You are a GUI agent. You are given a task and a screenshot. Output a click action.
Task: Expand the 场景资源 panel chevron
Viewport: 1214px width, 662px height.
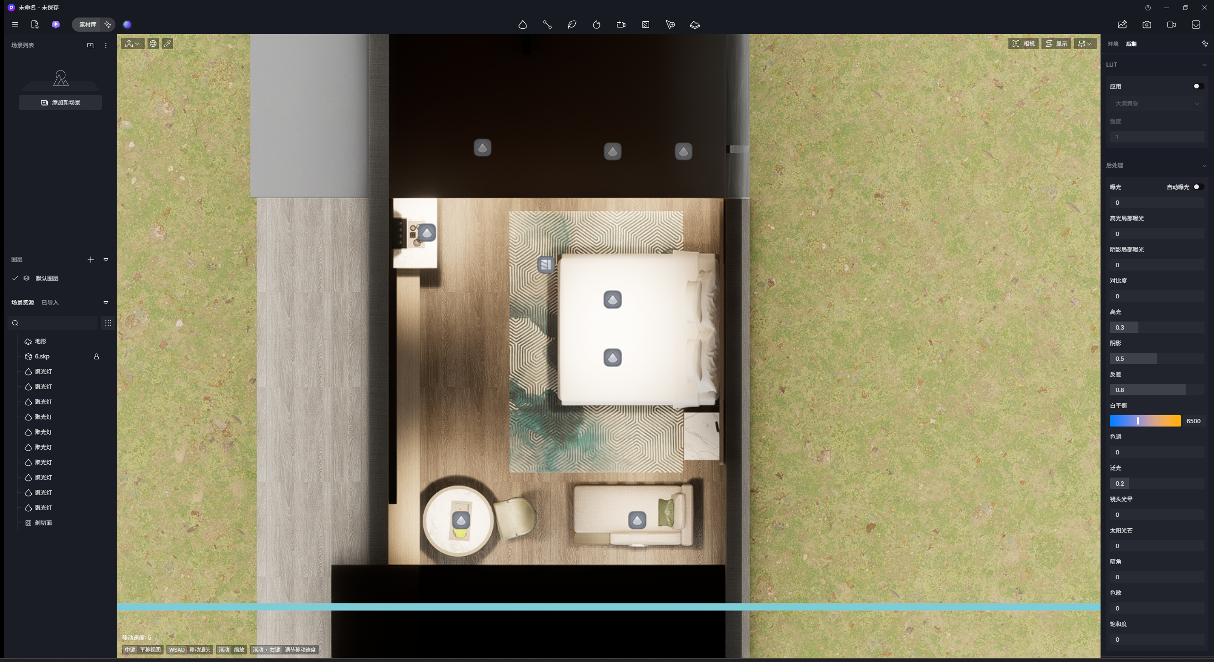coord(106,303)
